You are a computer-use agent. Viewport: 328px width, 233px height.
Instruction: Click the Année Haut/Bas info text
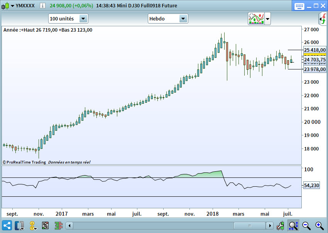point(48,30)
